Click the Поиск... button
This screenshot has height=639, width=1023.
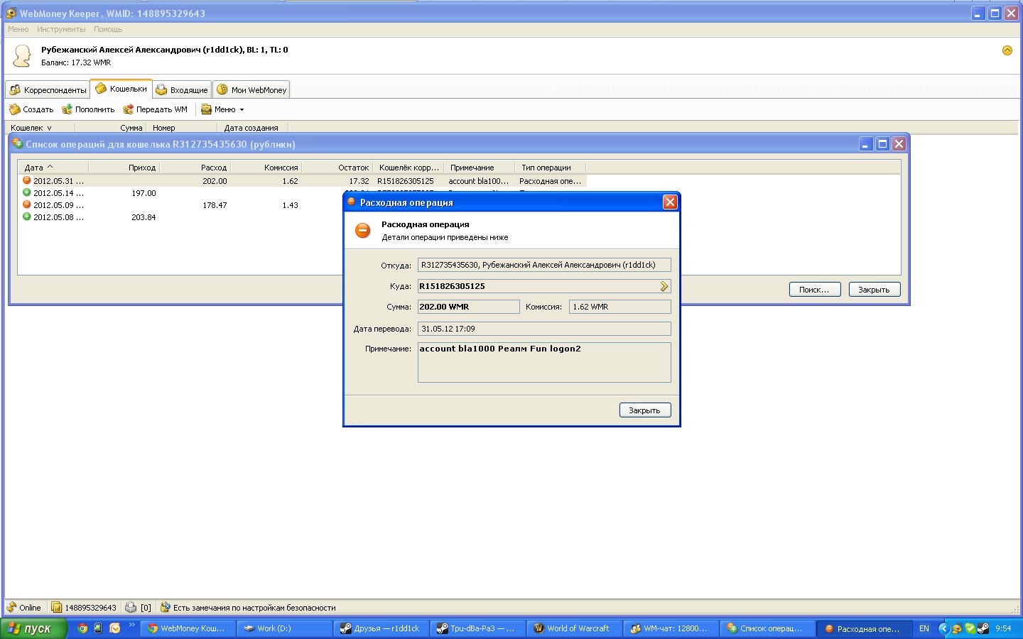815,290
